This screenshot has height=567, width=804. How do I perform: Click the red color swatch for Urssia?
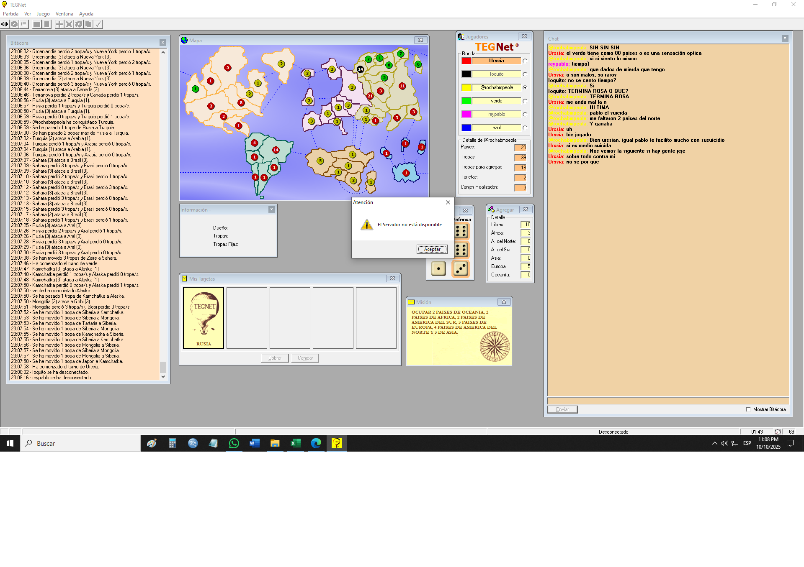[x=466, y=61]
